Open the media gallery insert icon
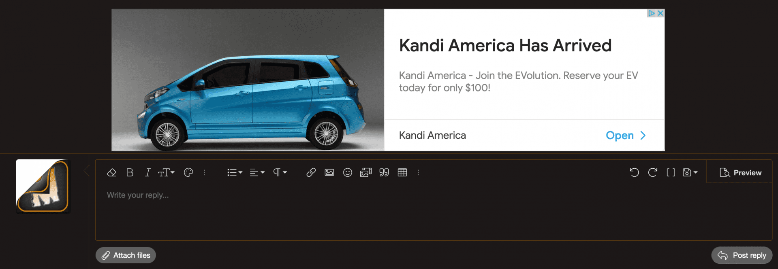This screenshot has height=269, width=778. [366, 173]
